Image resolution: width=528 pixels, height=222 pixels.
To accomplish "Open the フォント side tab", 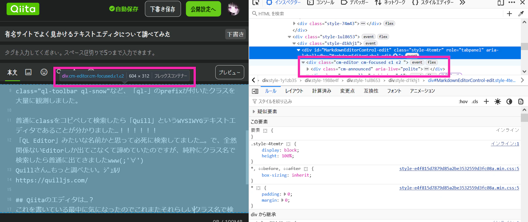I will pos(394,91).
